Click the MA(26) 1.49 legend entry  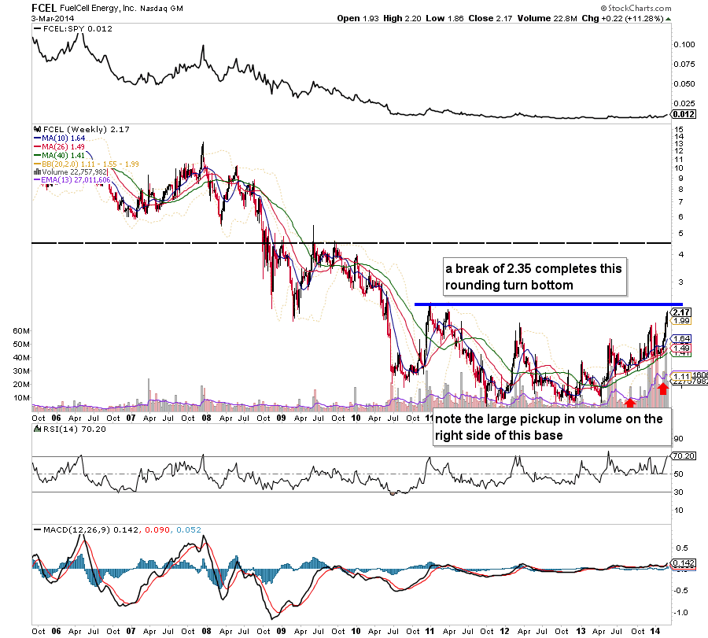point(63,147)
